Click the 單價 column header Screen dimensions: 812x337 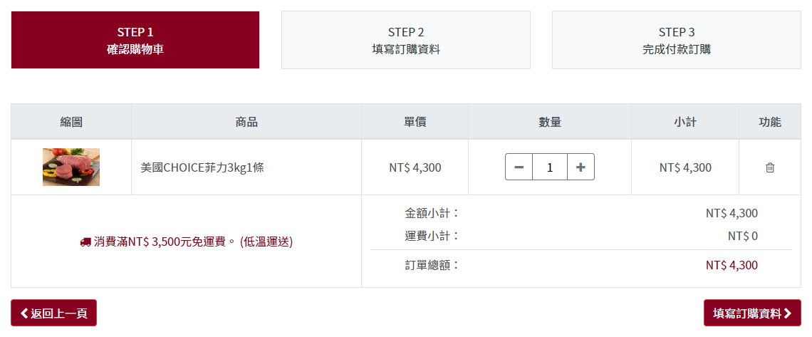pyautogui.click(x=415, y=122)
